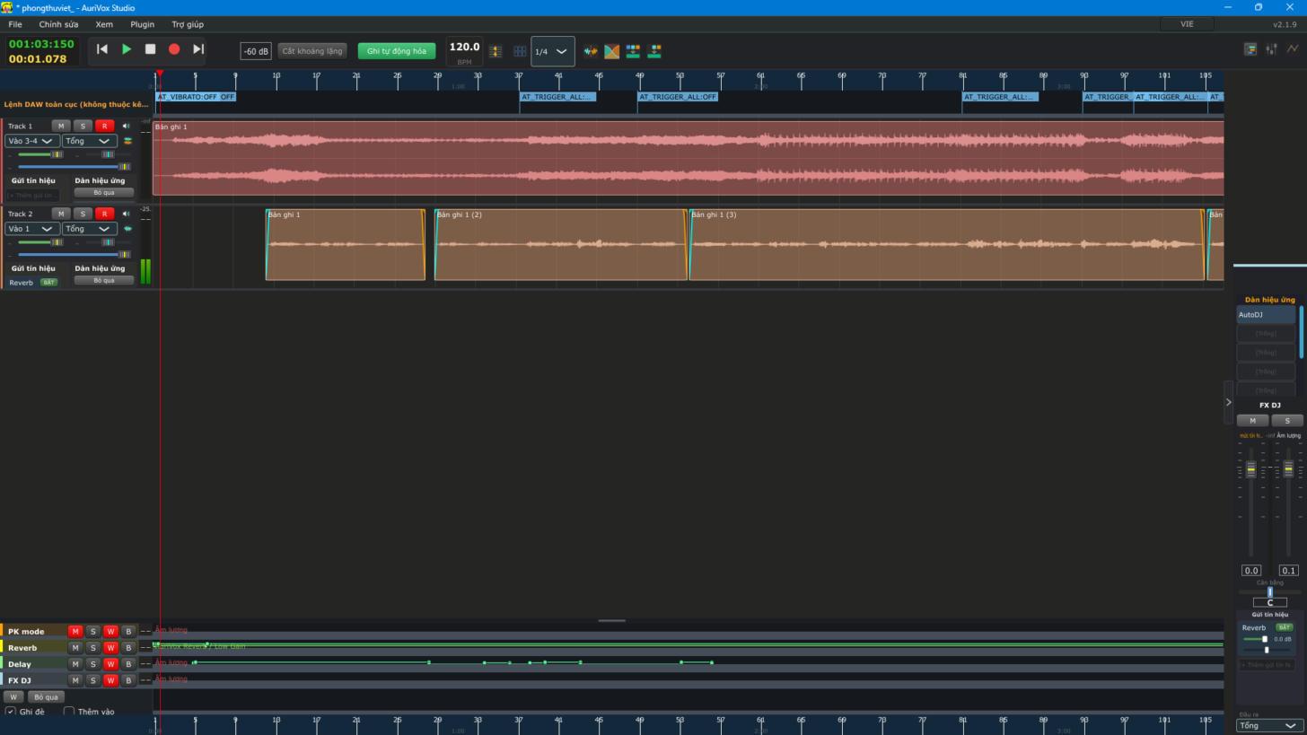The height and width of the screenshot is (735, 1307).
Task: Click the crossfade icon in the toolbar
Action: click(611, 51)
